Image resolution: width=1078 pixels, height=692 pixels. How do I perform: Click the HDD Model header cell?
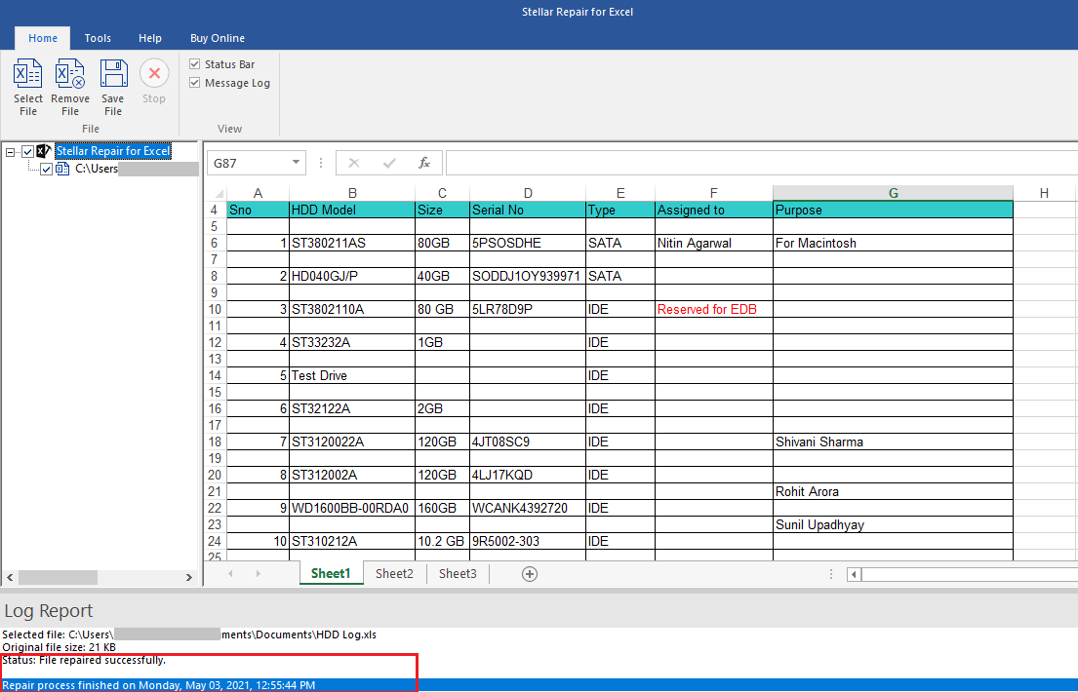click(x=352, y=210)
